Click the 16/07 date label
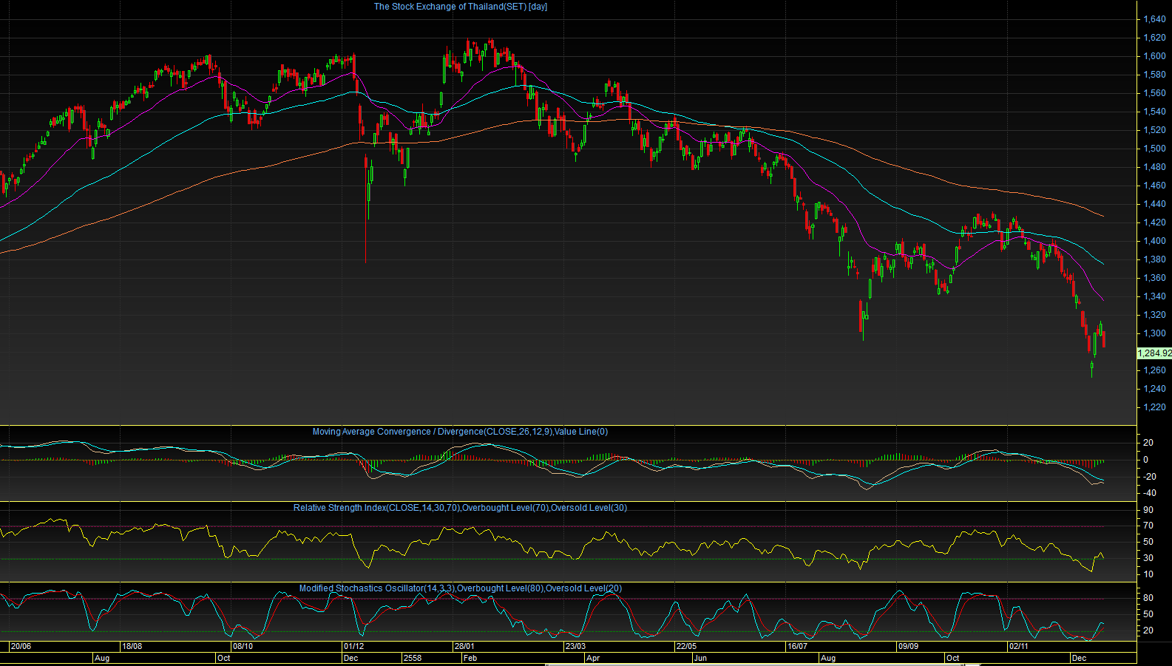1172x666 pixels. [x=797, y=646]
